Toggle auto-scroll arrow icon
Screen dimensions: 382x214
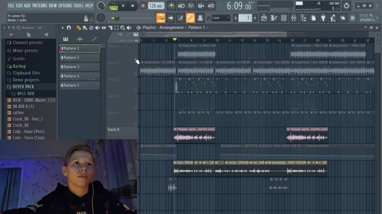click(171, 18)
